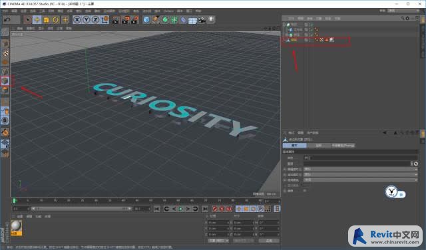
Task: Open Render Settings clapperboard with gear
Action: [x=134, y=20]
